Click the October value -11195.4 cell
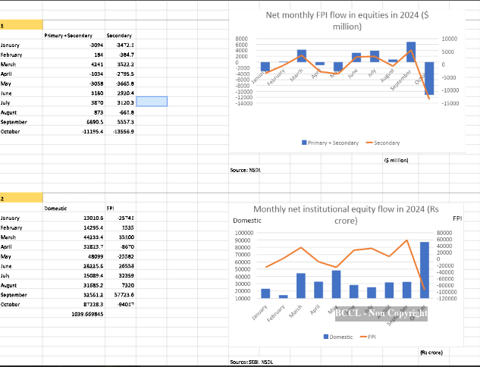This screenshot has width=480, height=367. pyautogui.click(x=74, y=132)
